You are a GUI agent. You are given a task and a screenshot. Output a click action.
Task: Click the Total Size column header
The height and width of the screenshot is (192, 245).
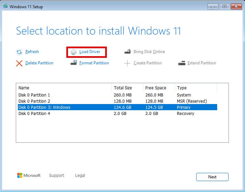[x=127, y=88]
